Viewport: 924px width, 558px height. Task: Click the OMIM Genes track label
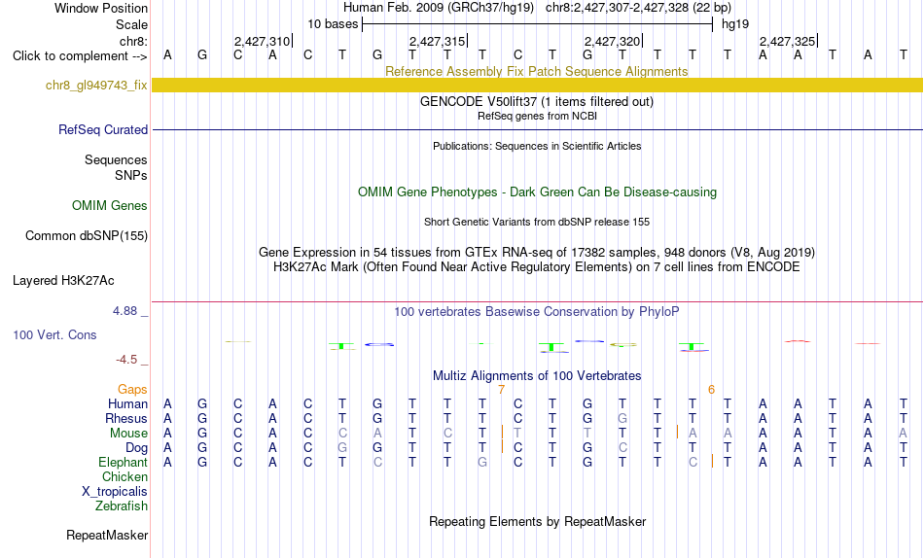(x=110, y=206)
